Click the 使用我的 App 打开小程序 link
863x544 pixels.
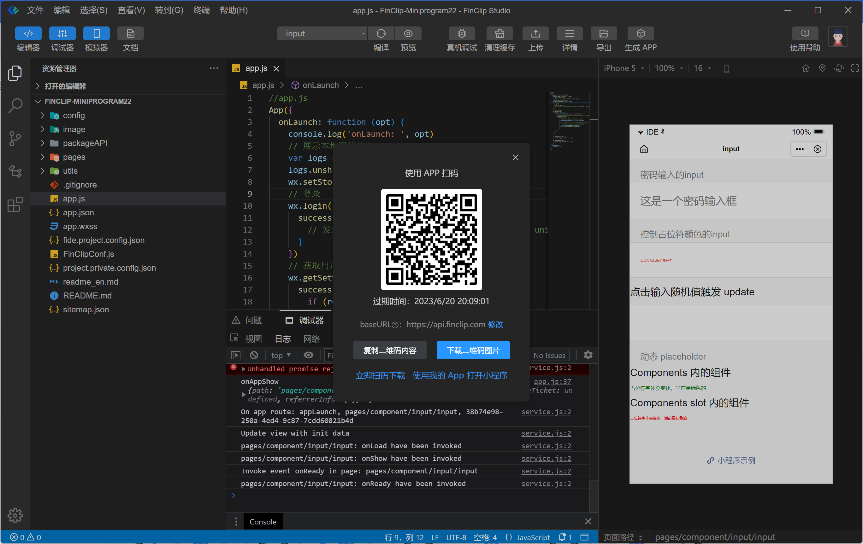[x=459, y=375]
